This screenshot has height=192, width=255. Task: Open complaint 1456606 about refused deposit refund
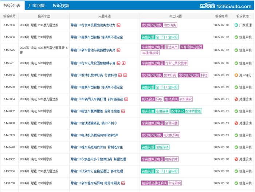tap(97, 37)
